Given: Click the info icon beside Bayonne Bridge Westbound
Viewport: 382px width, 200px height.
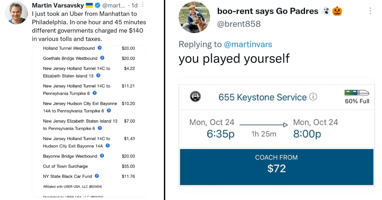Looking at the screenshot, I should (102, 156).
